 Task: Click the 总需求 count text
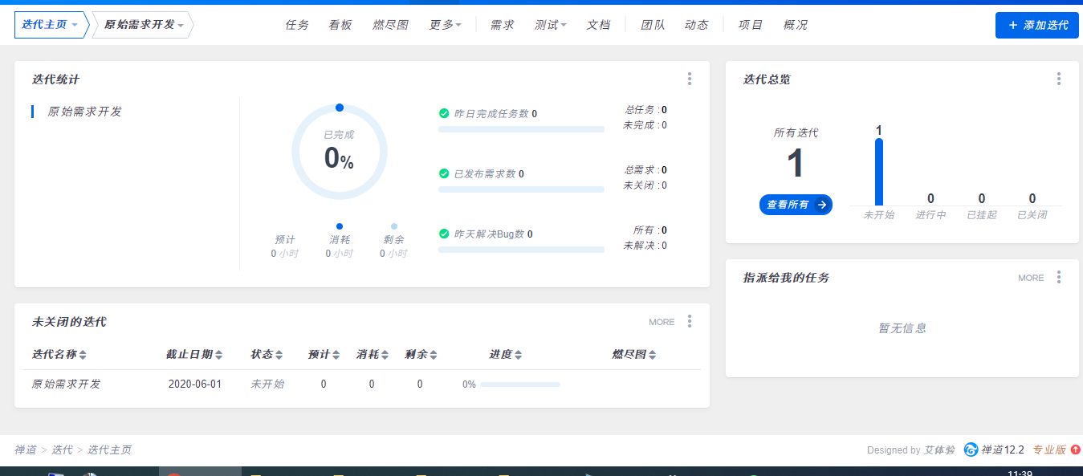pyautogui.click(x=645, y=170)
